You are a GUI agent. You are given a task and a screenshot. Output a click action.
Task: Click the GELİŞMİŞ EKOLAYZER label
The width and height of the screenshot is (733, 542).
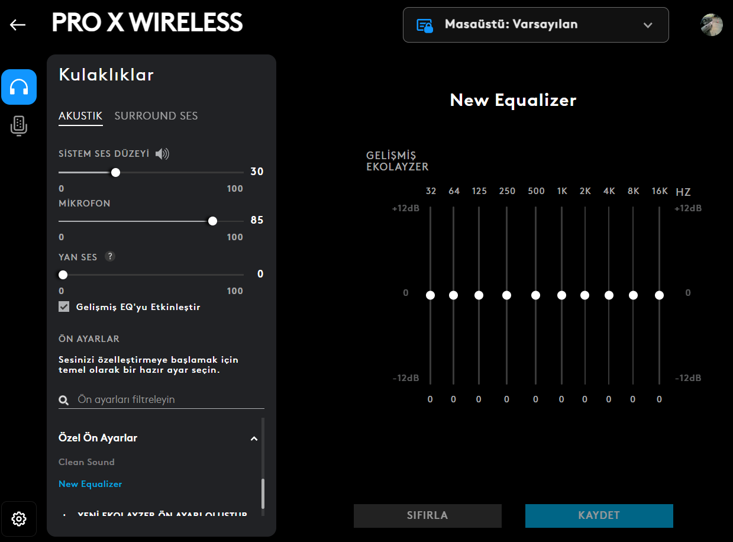point(397,161)
